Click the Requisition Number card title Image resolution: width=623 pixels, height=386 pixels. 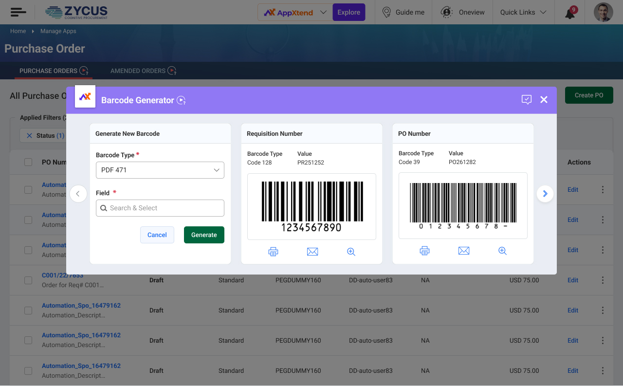pos(275,133)
